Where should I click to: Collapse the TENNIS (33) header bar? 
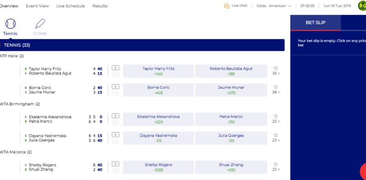coord(142,45)
